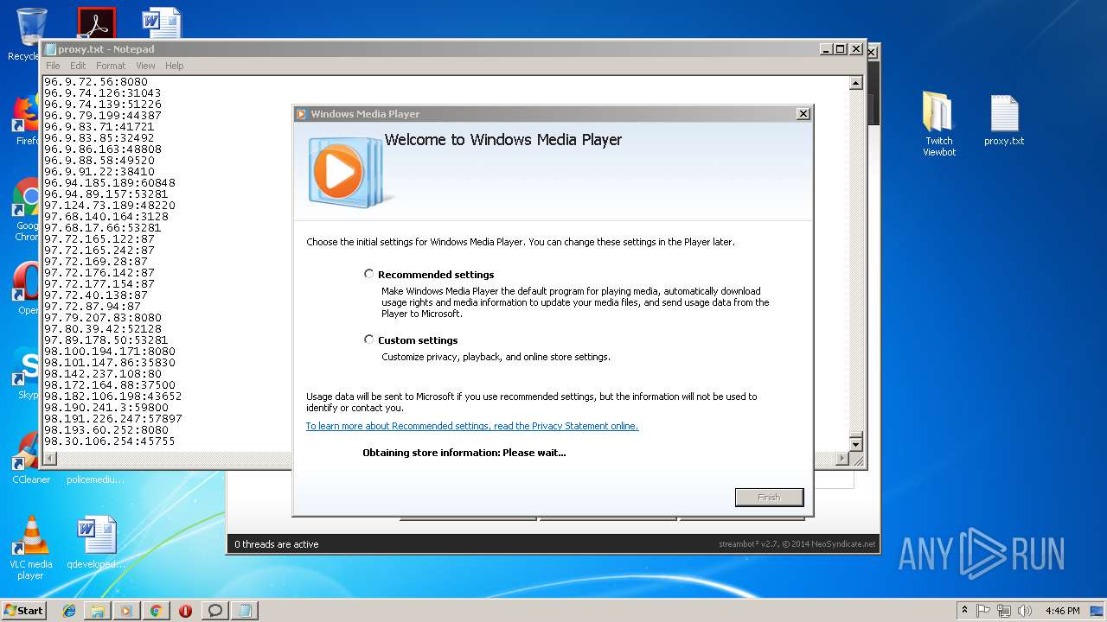The width and height of the screenshot is (1107, 622).
Task: Switch to Chrome taskbar button
Action: 156,611
